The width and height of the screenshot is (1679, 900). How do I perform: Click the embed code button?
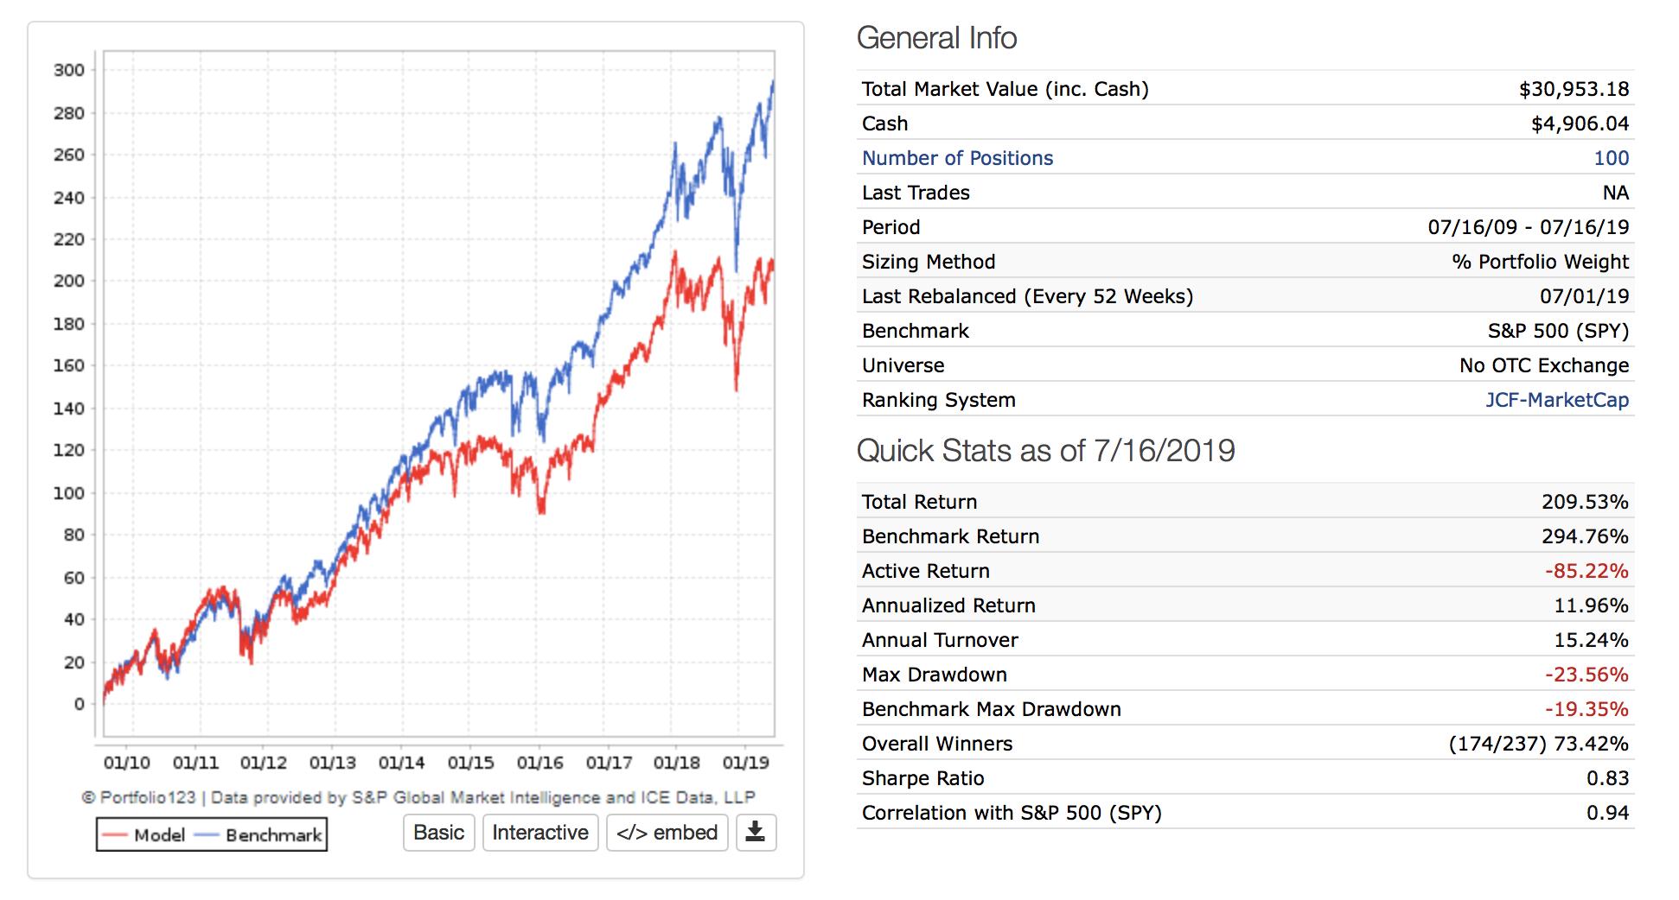(667, 833)
